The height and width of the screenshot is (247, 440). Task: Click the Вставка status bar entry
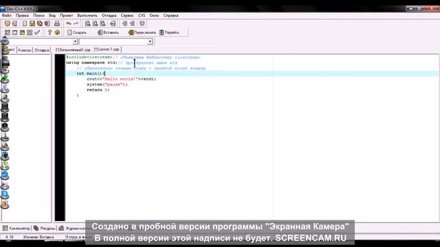tap(46, 237)
